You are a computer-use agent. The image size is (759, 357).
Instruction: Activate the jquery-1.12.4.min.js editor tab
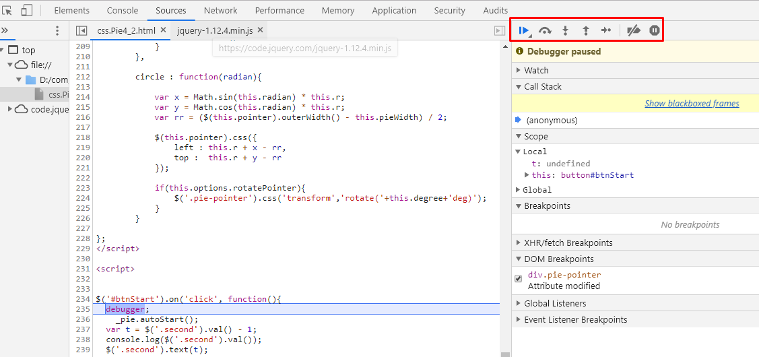[x=215, y=30]
